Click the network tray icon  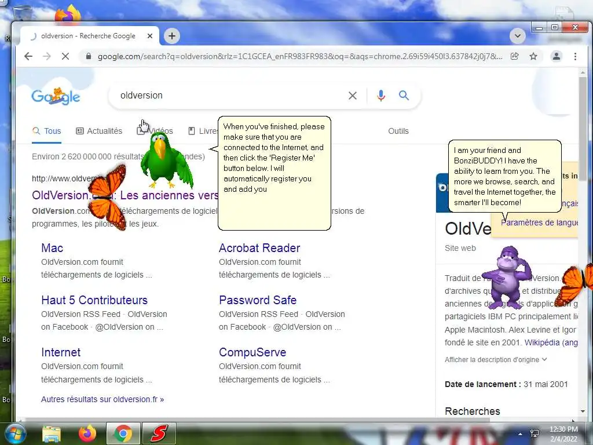click(535, 433)
